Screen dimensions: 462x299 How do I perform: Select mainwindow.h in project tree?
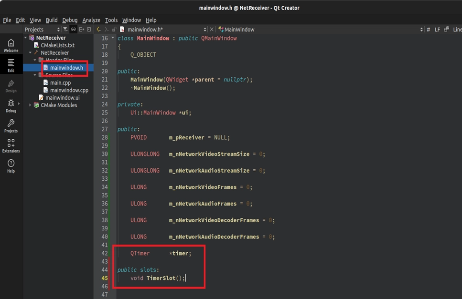[66, 68]
